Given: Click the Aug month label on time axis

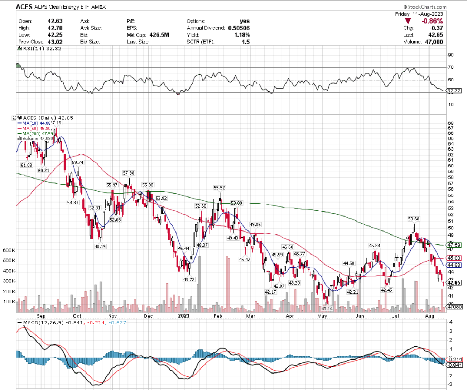Looking at the screenshot, I should [x=430, y=316].
